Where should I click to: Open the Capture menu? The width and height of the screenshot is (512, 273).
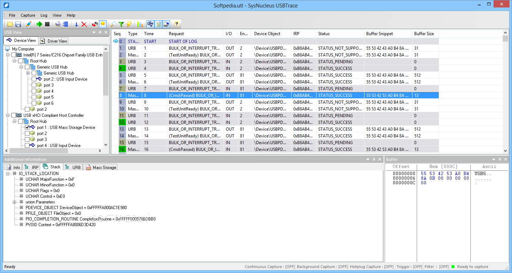pyautogui.click(x=28, y=15)
